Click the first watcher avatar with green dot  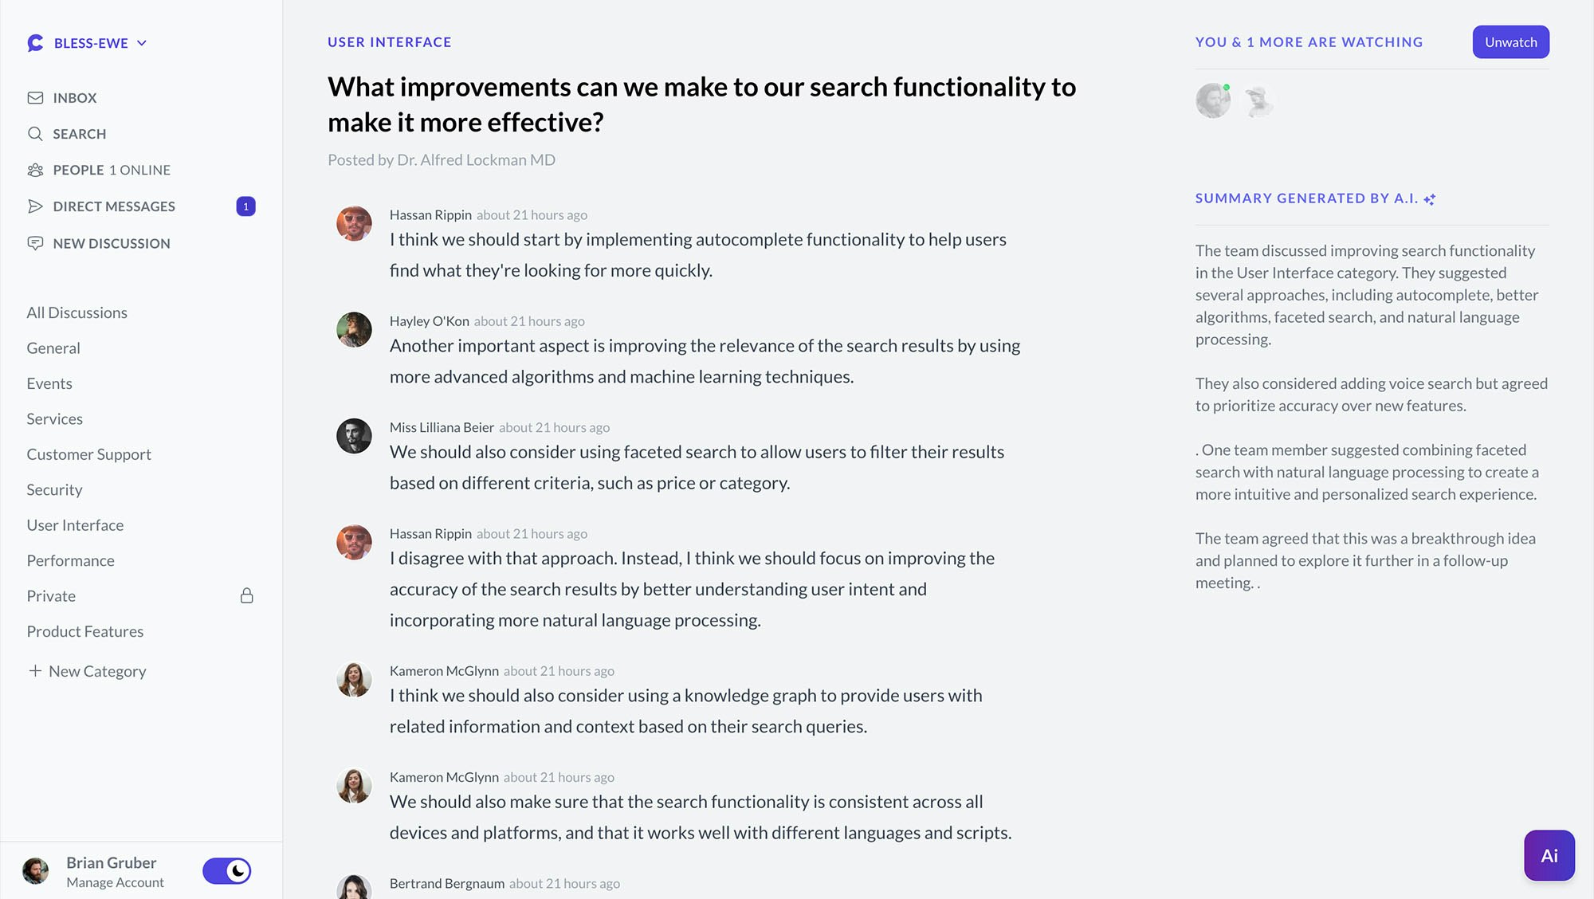pyautogui.click(x=1213, y=101)
